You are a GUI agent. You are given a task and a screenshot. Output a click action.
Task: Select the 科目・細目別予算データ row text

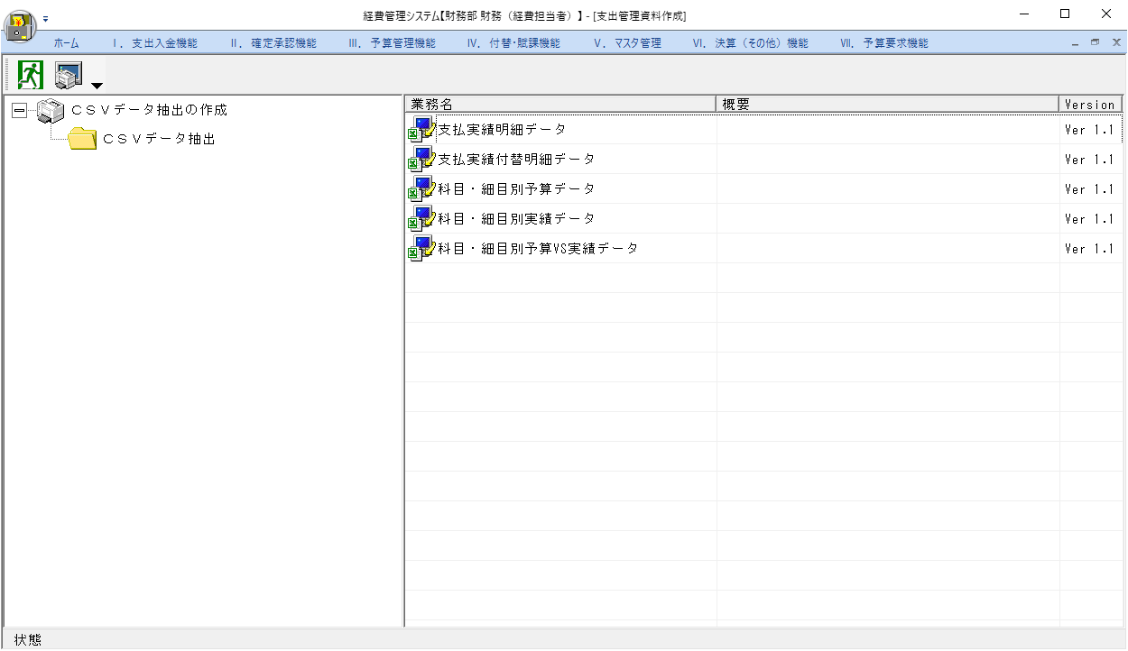click(x=516, y=189)
